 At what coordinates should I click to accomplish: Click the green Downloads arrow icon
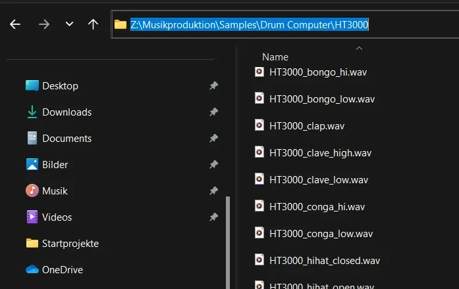pyautogui.click(x=32, y=112)
